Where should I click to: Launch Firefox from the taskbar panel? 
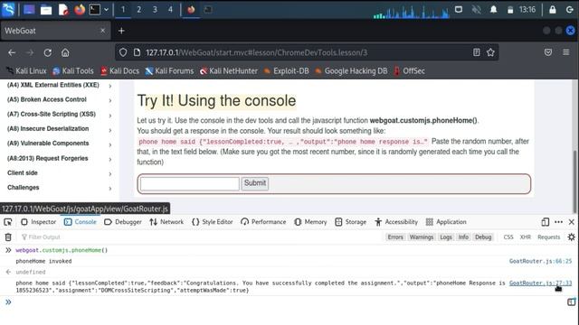tap(80, 10)
